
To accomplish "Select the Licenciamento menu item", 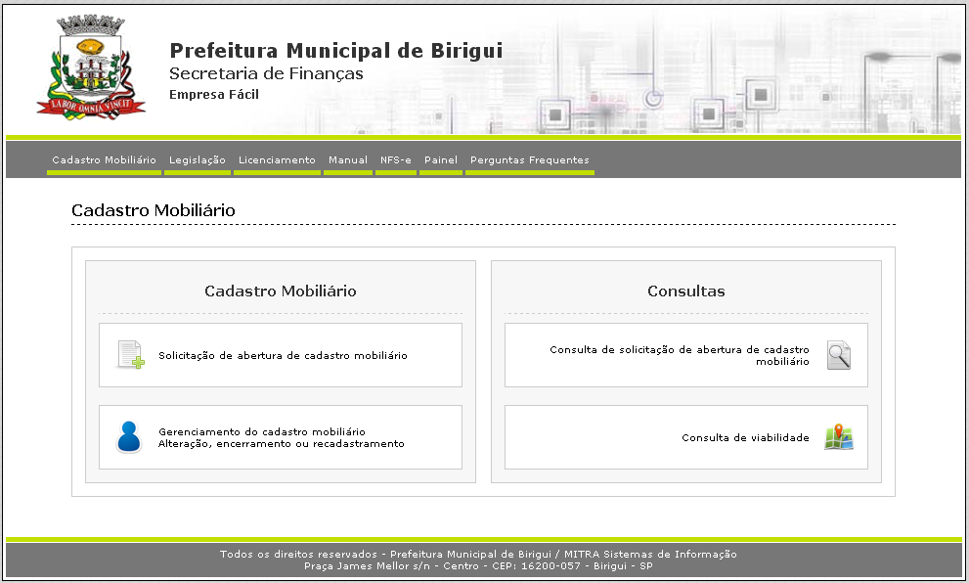I will [277, 160].
